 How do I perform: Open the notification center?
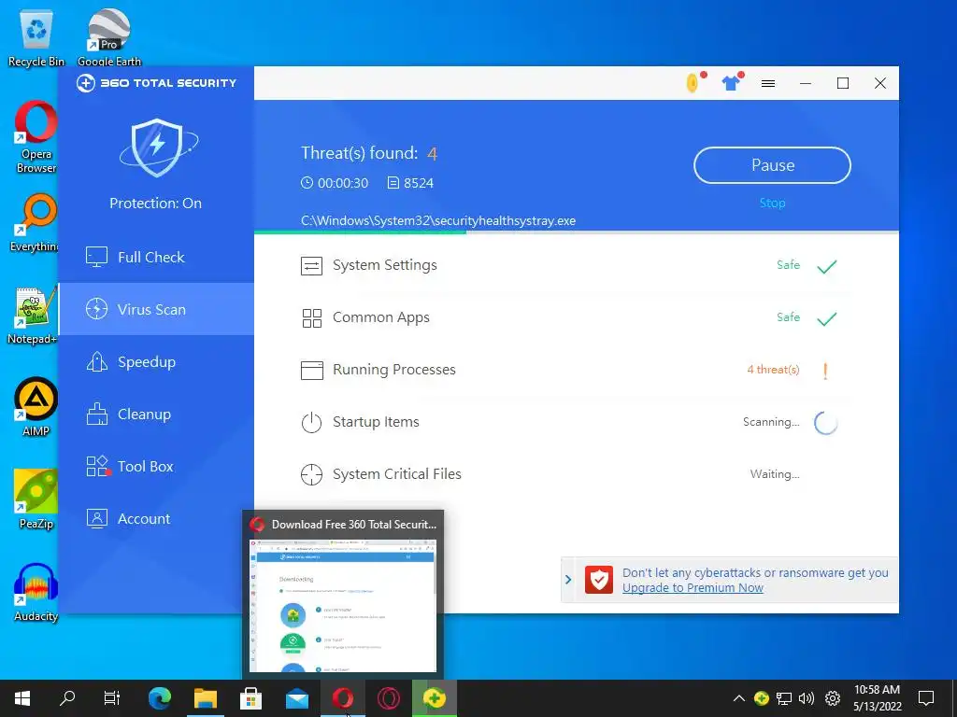926,698
